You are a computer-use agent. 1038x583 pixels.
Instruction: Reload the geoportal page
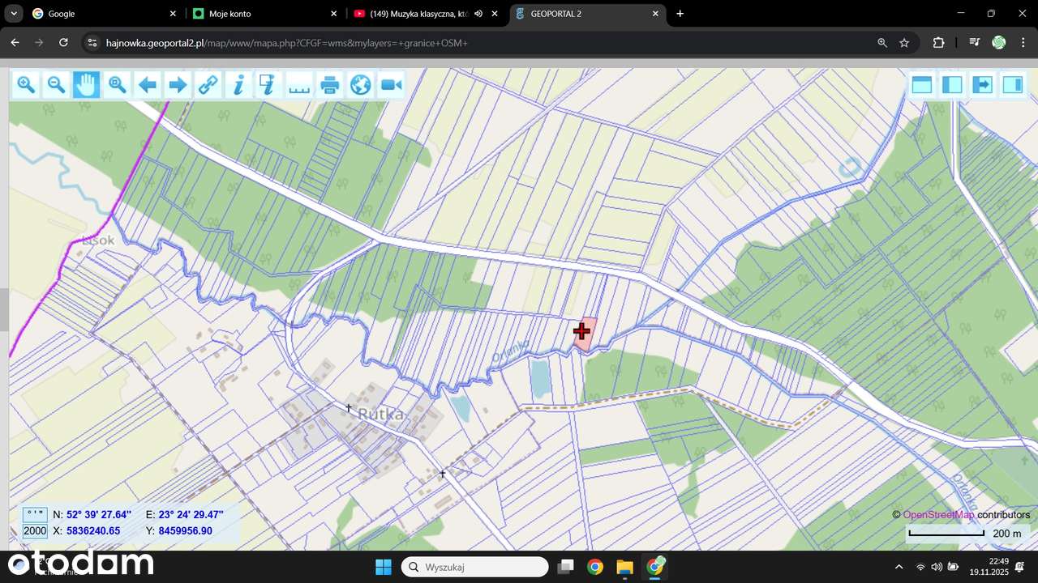[63, 43]
